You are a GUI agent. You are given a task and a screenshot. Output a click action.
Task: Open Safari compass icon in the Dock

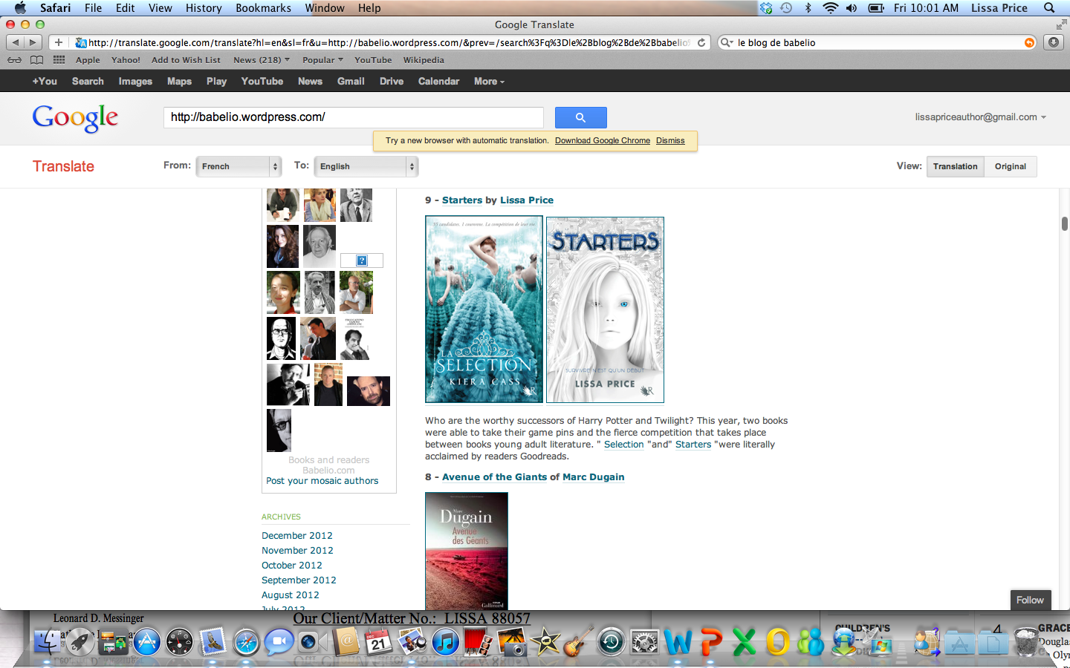[x=246, y=641]
